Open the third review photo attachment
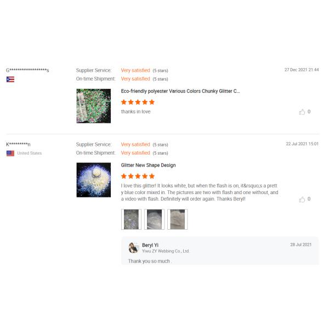The width and height of the screenshot is (329, 329). [x=177, y=219]
